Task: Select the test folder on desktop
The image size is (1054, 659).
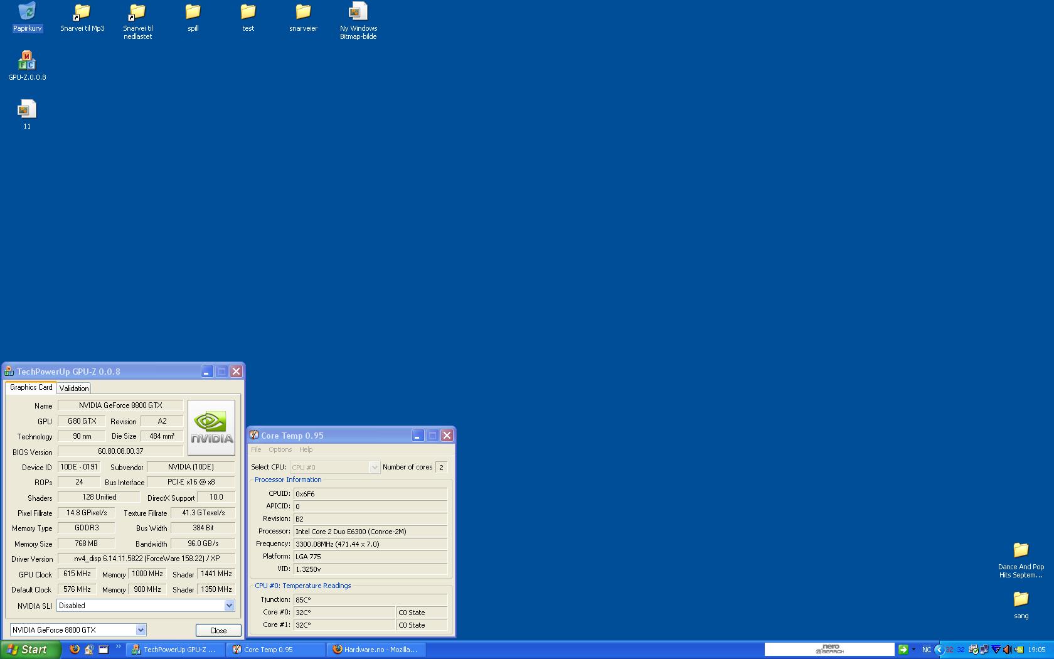Action: click(x=248, y=18)
